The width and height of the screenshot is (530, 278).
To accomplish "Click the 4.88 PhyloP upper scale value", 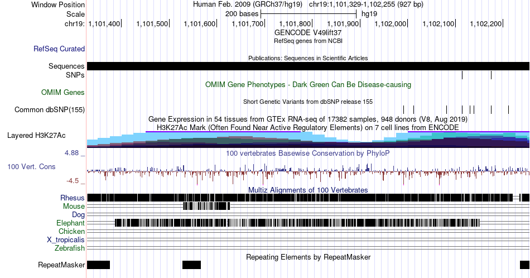I will [72, 153].
